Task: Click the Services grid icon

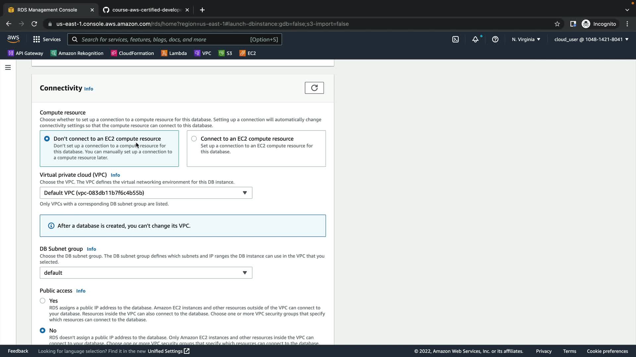Action: [x=36, y=39]
